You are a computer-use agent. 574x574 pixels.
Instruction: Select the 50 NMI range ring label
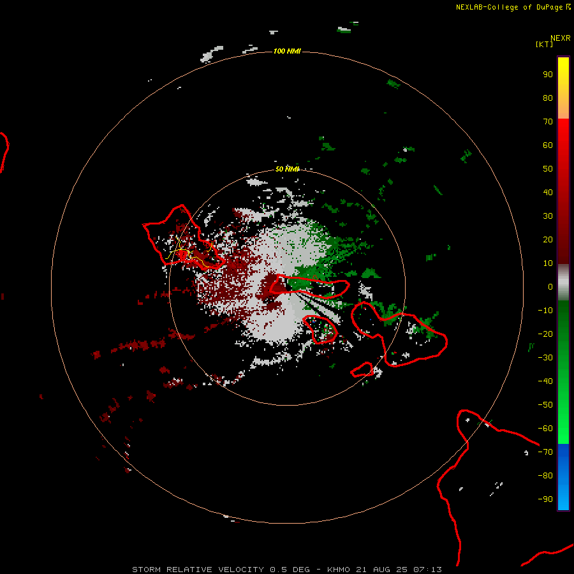(287, 169)
